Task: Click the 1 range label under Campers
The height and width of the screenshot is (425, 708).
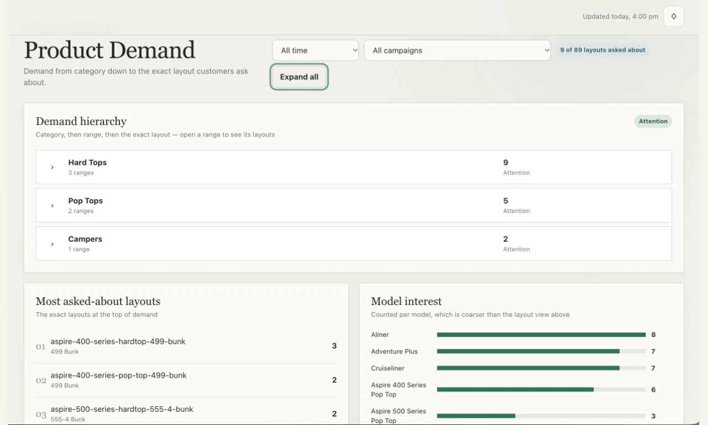Action: (x=79, y=250)
